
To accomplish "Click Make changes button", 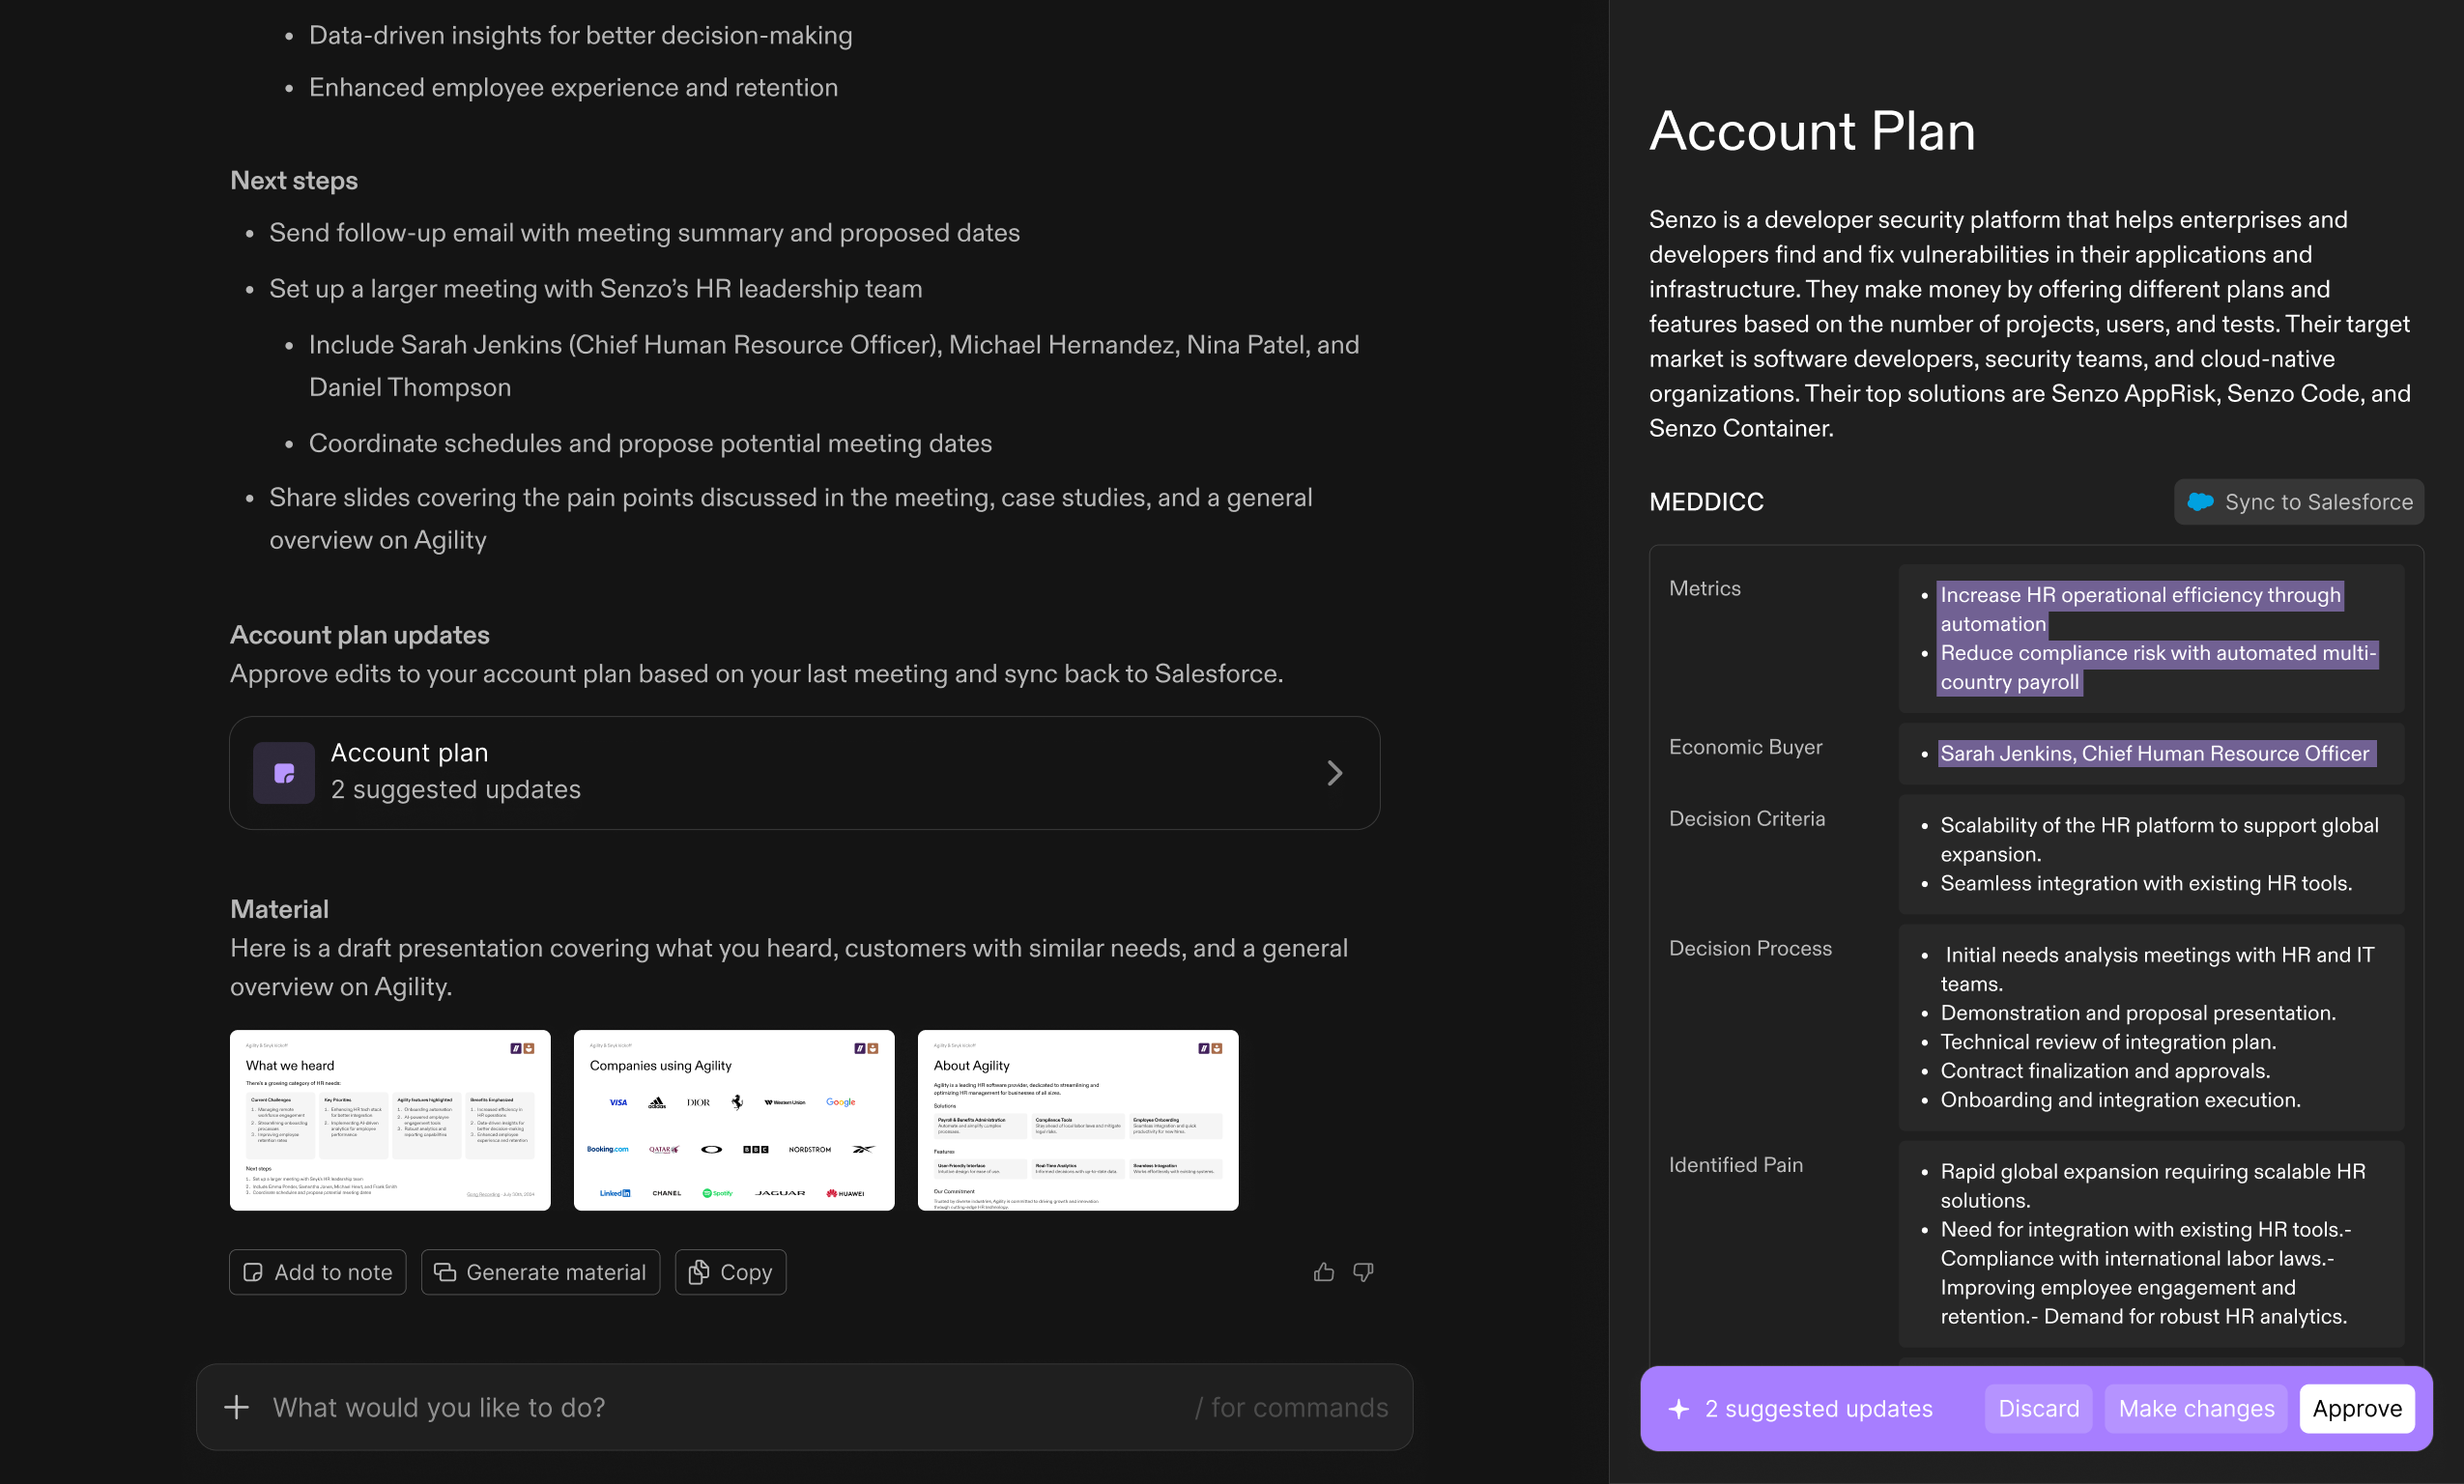I will point(2196,1408).
